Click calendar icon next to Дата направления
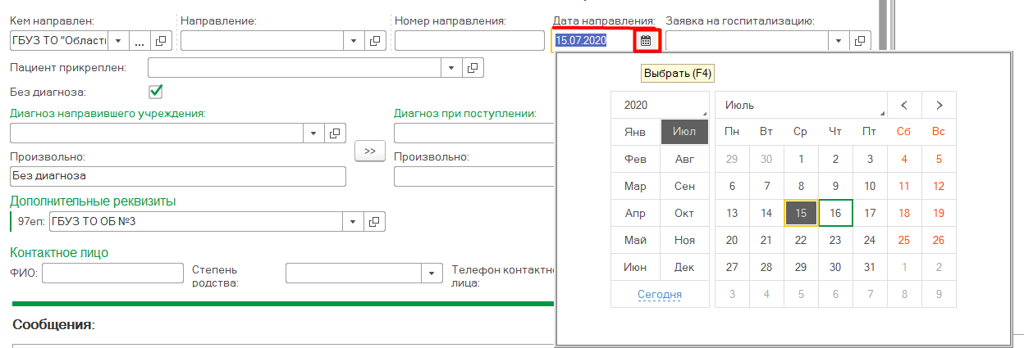Image resolution: width=1024 pixels, height=348 pixels. coord(645,40)
